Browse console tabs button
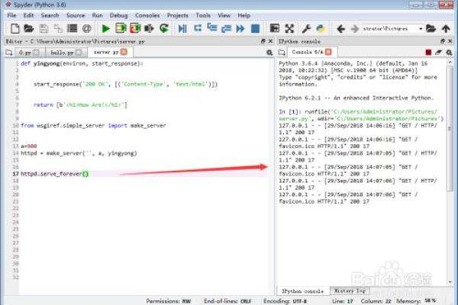 pos(282,53)
